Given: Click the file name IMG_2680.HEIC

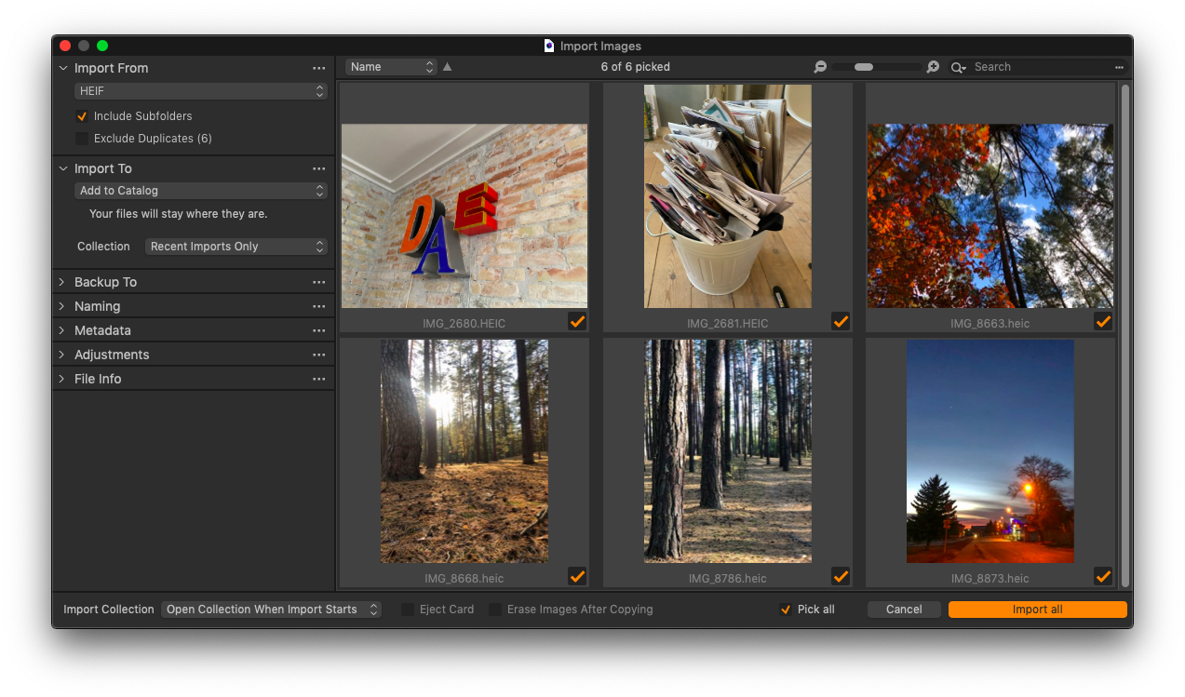Looking at the screenshot, I should point(465,323).
